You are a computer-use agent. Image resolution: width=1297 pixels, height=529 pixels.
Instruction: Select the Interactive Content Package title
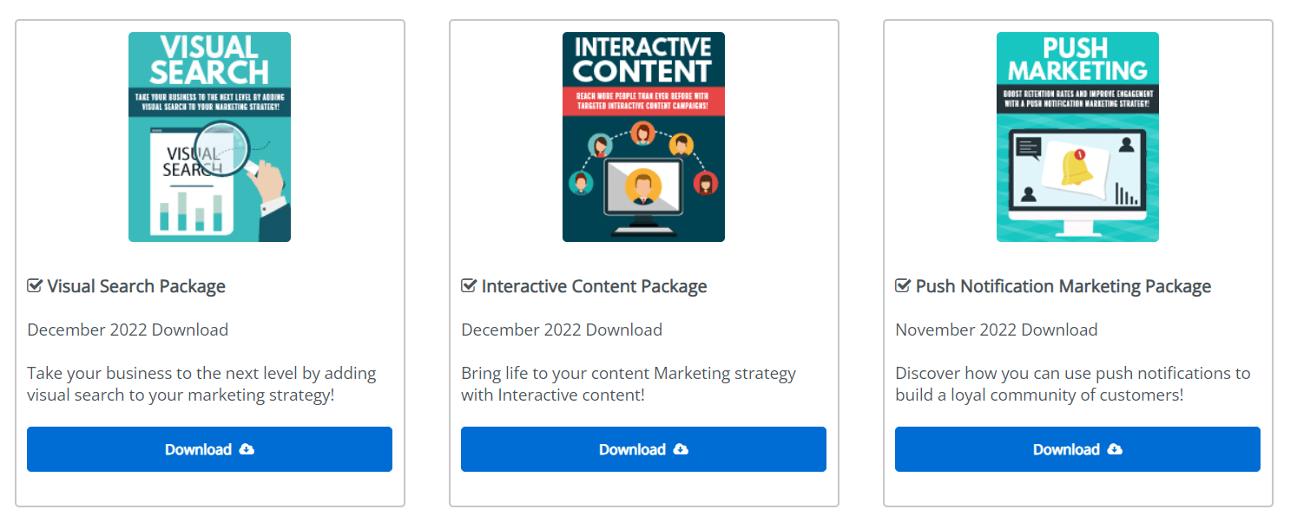click(x=595, y=286)
